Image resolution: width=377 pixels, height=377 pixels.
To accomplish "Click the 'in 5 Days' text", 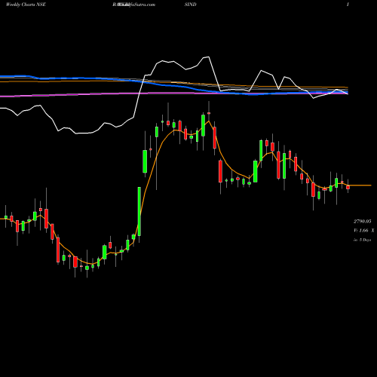I will (x=362, y=240).
